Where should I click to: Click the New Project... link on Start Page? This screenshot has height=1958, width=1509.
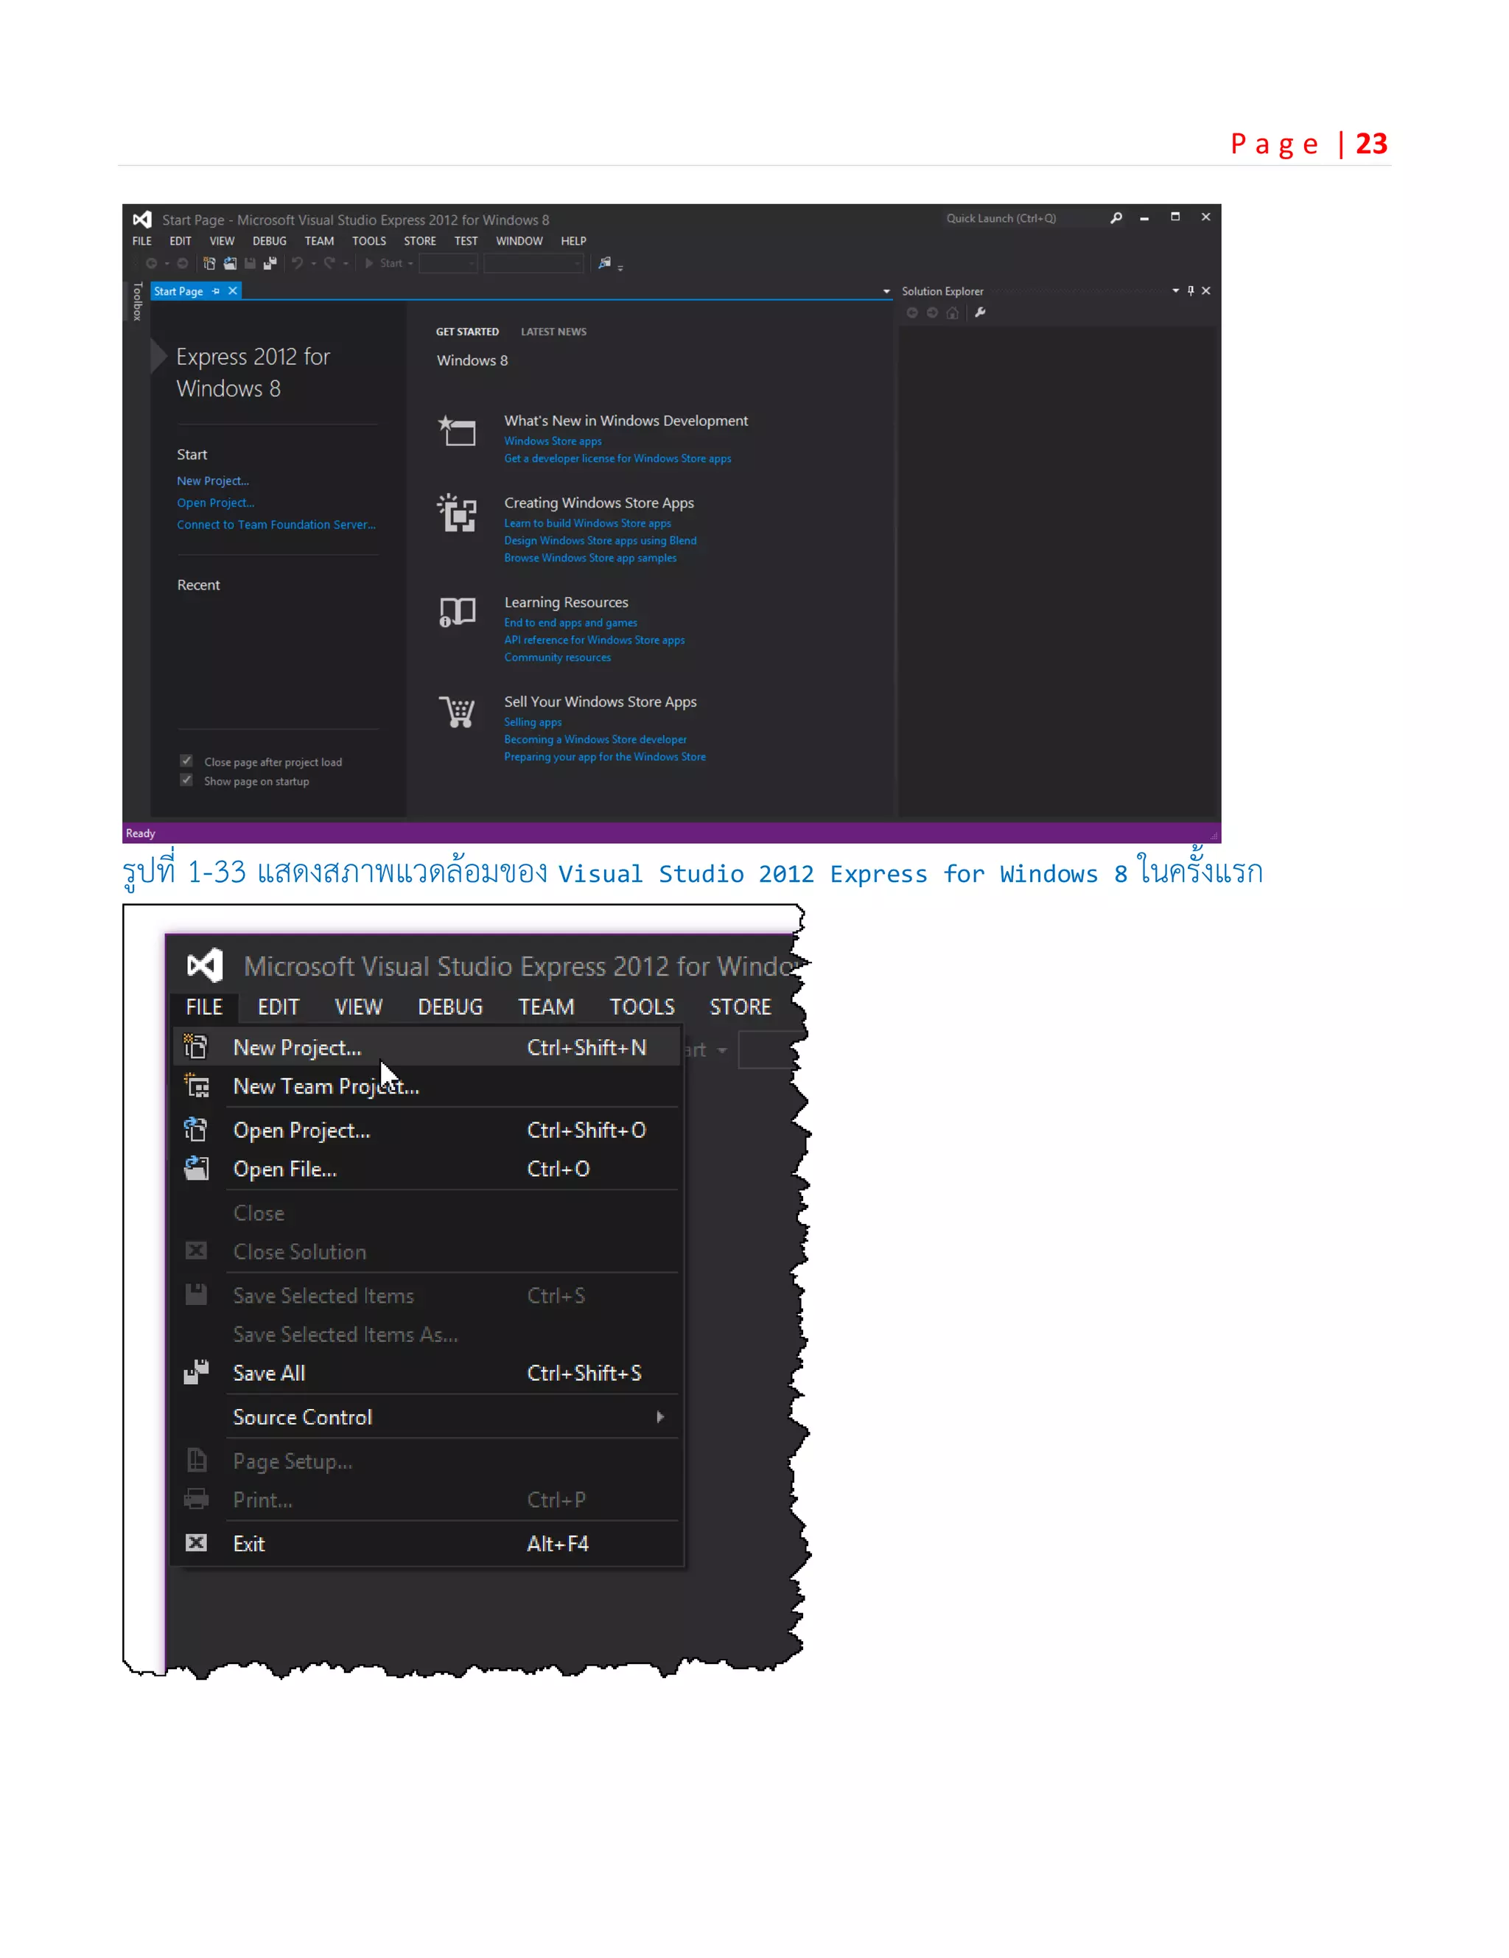pyautogui.click(x=212, y=480)
